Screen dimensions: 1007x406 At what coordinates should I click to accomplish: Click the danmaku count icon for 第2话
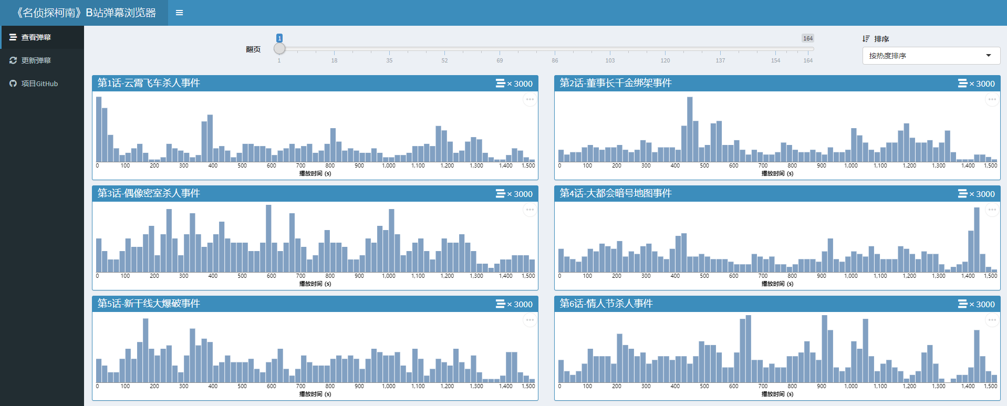tap(962, 84)
